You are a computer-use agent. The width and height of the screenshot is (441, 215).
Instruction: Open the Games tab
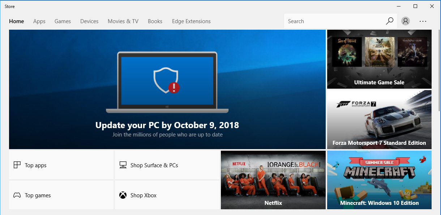click(63, 21)
